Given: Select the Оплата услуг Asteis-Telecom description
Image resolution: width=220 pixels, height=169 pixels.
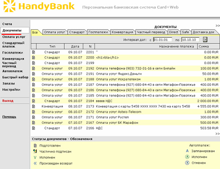Looking at the screenshot, I should (119, 112).
